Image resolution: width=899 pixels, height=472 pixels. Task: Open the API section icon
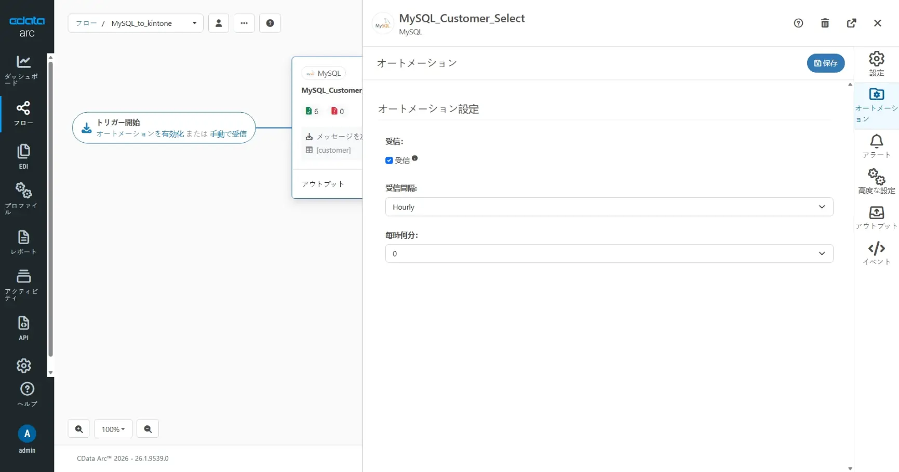[23, 328]
